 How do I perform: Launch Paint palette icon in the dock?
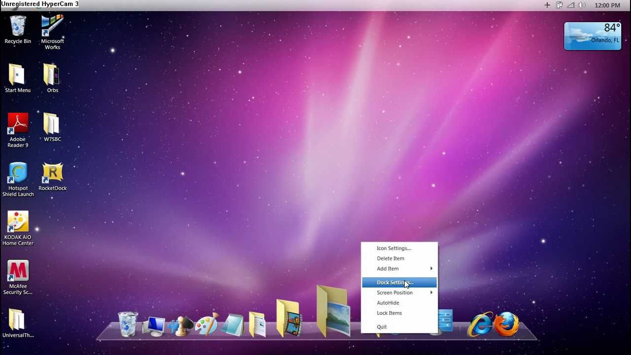[x=207, y=324]
